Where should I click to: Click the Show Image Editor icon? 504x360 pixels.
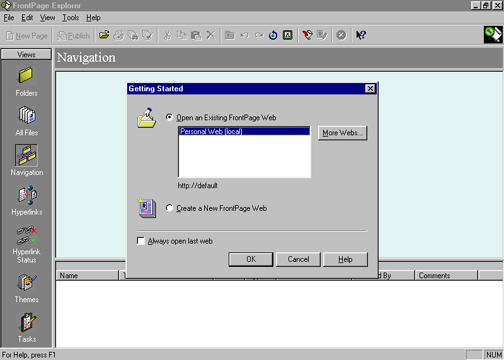322,35
